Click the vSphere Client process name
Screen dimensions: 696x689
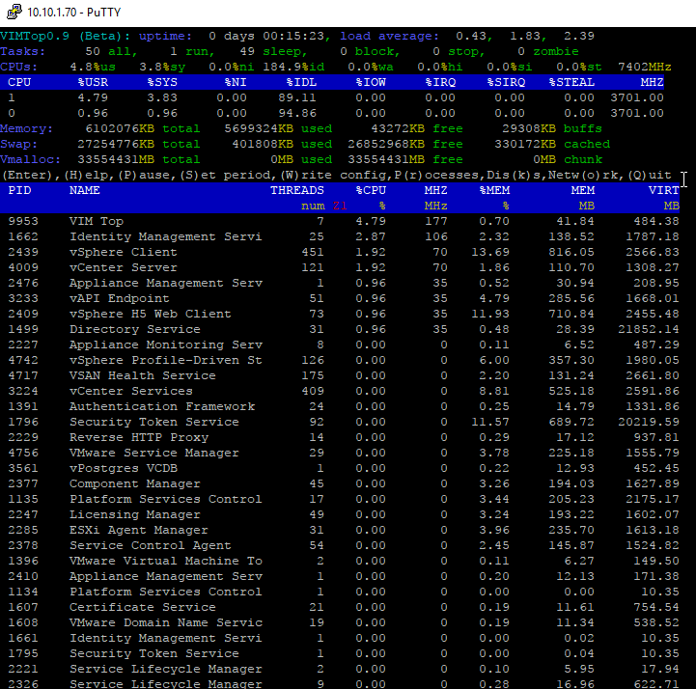pyautogui.click(x=124, y=252)
